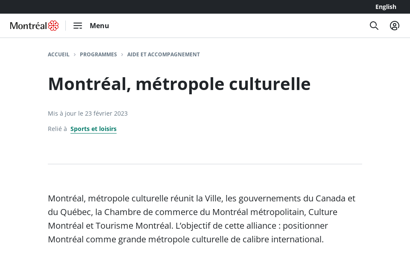Click the chevron after PROGRAMMES breadcrumb

[x=122, y=55]
